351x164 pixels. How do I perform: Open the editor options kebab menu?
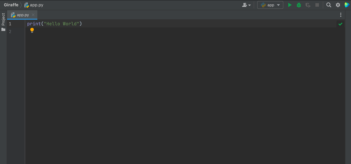[x=340, y=15]
